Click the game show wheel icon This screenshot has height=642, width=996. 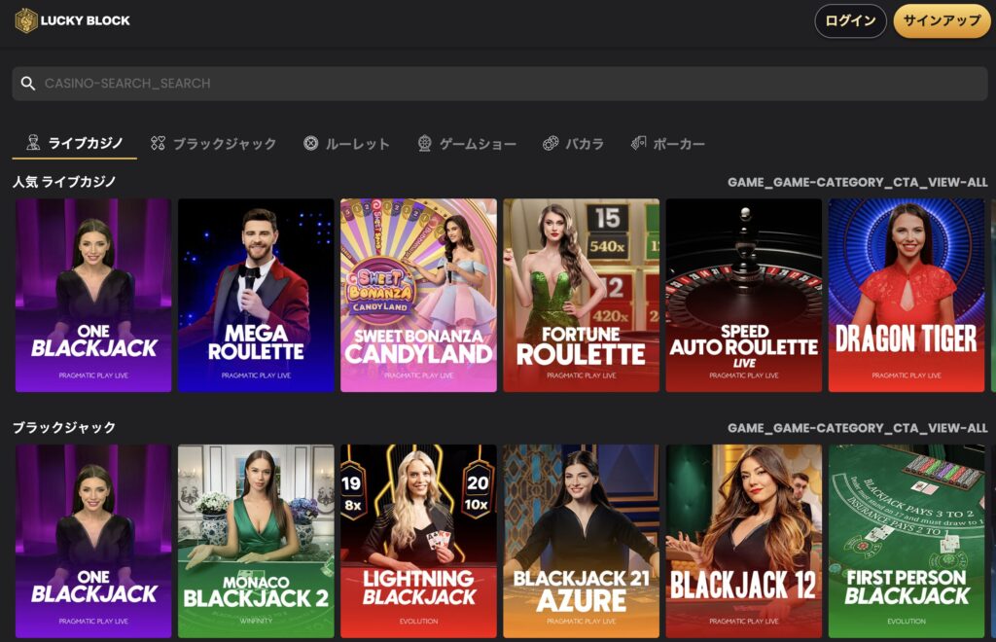pos(425,143)
